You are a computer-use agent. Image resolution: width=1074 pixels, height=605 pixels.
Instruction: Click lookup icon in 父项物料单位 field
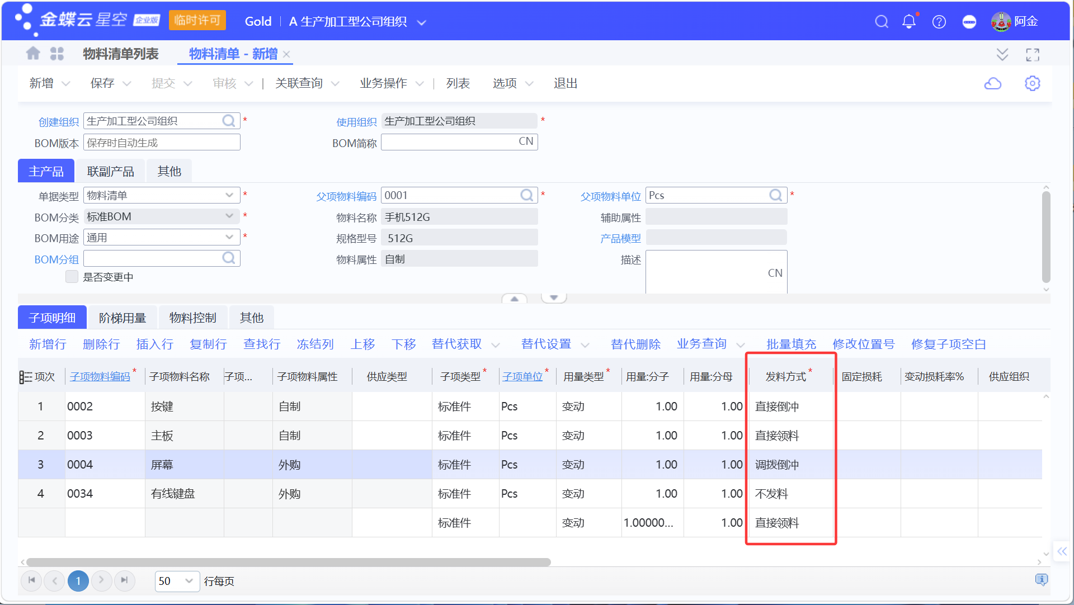(776, 195)
